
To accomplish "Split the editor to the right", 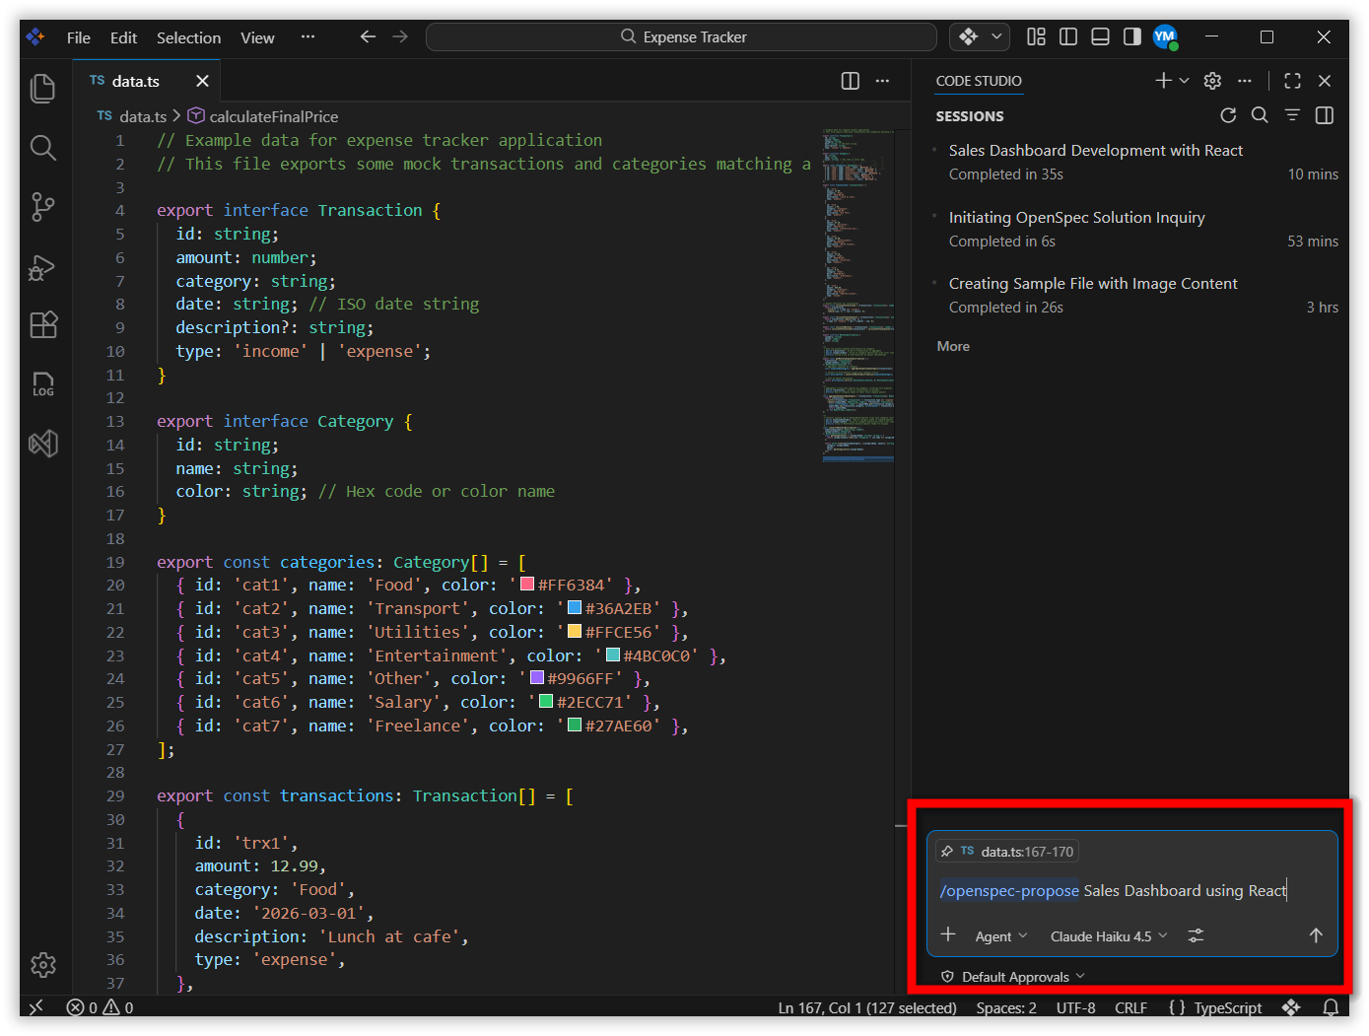I will tap(851, 81).
